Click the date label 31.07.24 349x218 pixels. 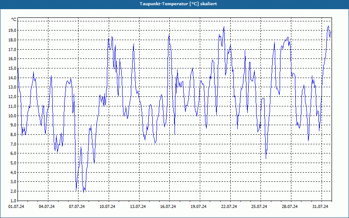[x=320, y=207]
